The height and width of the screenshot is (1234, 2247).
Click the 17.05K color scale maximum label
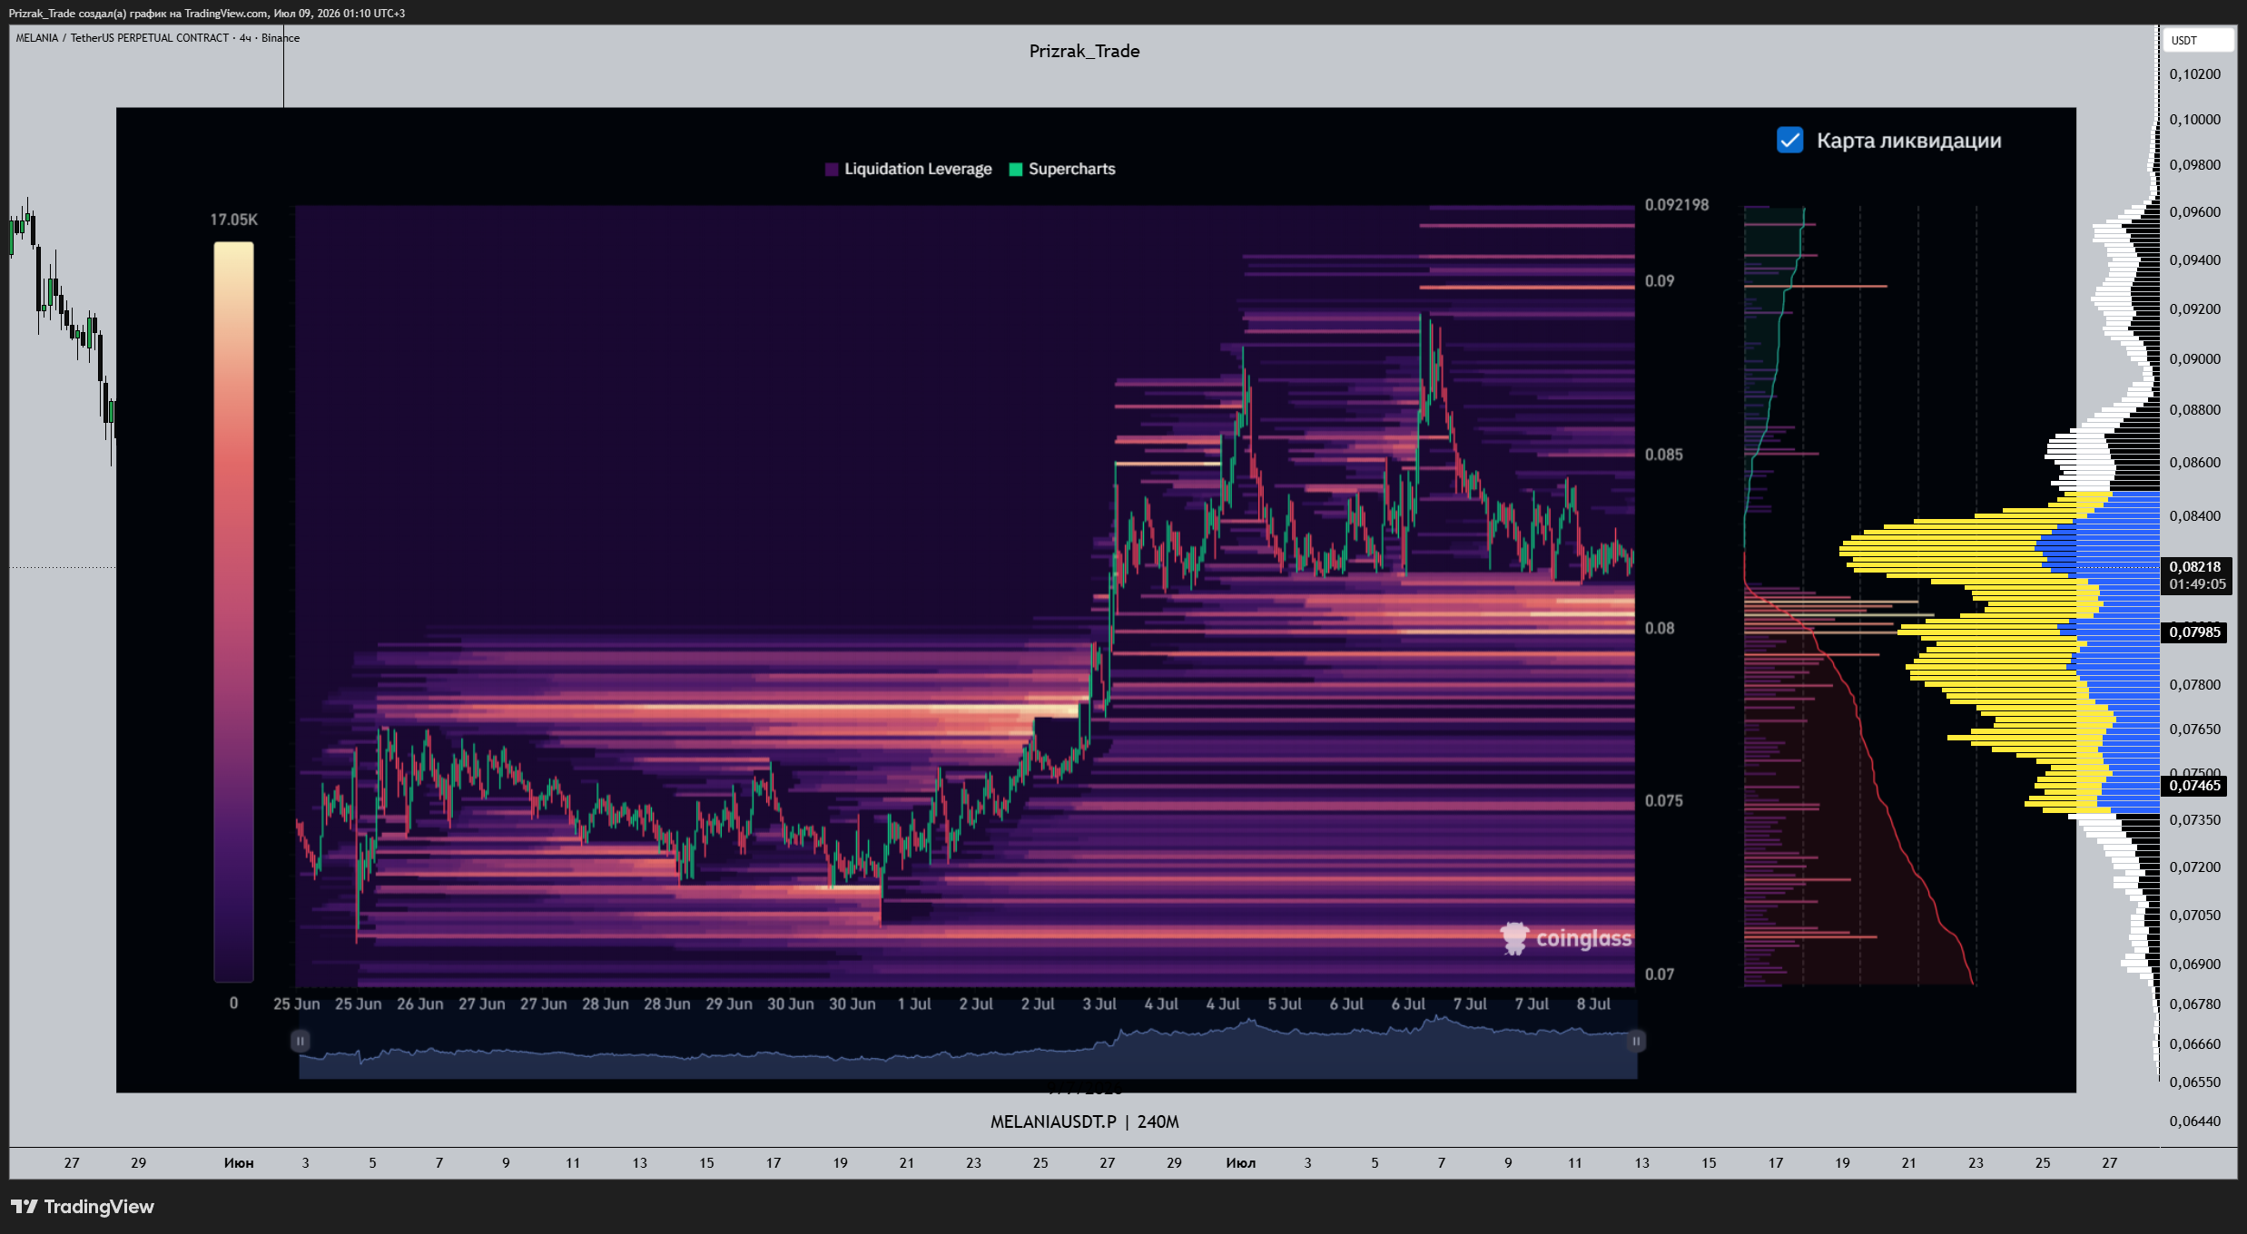234,220
